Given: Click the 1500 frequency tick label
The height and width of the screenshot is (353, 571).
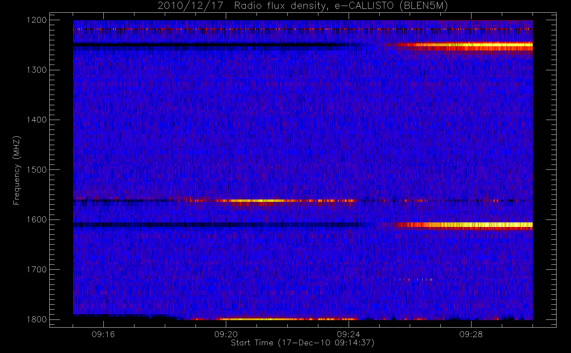Looking at the screenshot, I should coord(37,170).
